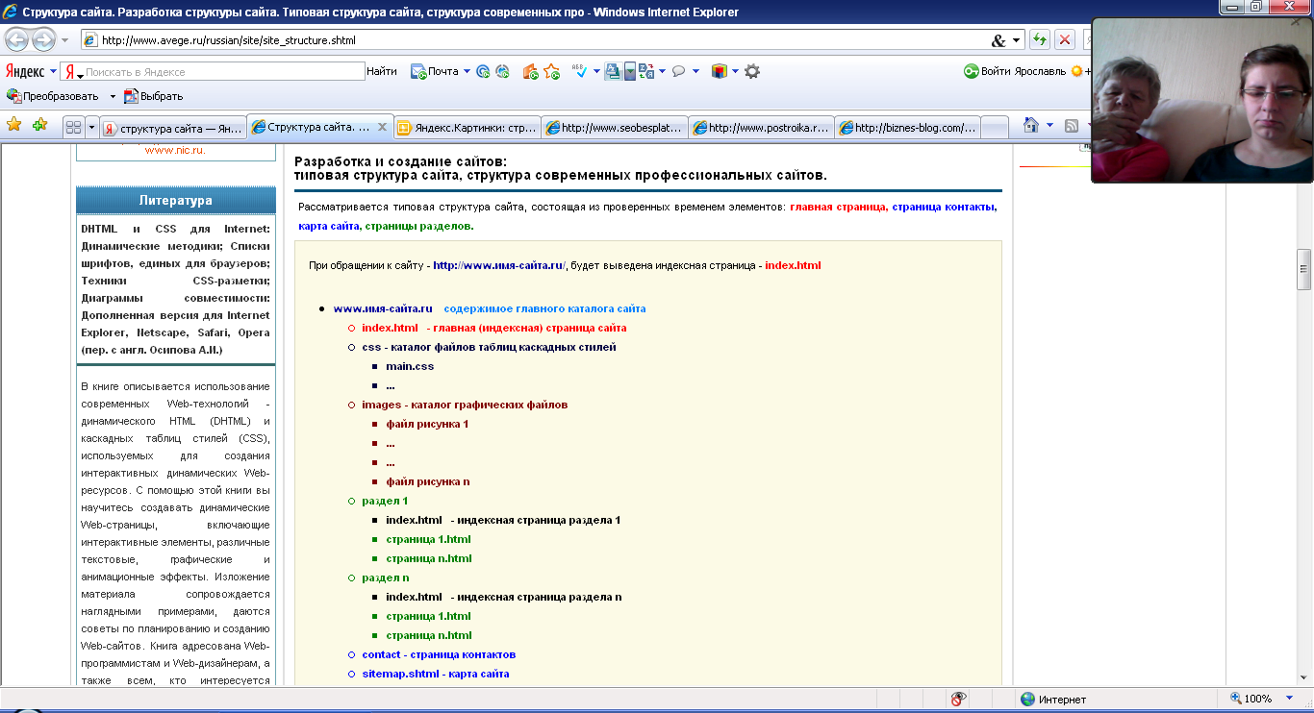Switch to 'структура сайта — Ян...' tab
Image resolution: width=1314 pixels, height=713 pixels.
pyautogui.click(x=173, y=128)
